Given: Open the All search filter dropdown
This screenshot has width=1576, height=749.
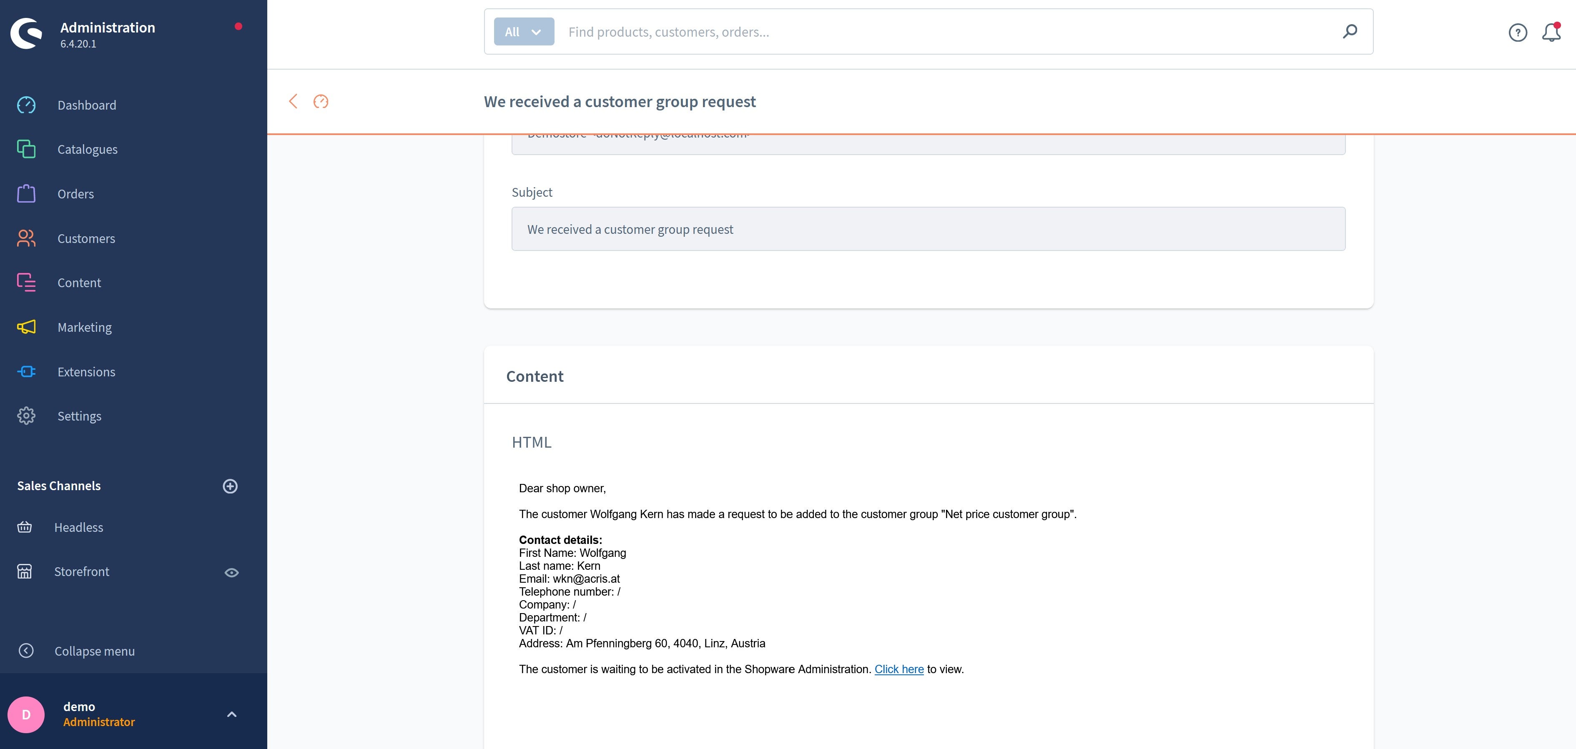Looking at the screenshot, I should [524, 32].
